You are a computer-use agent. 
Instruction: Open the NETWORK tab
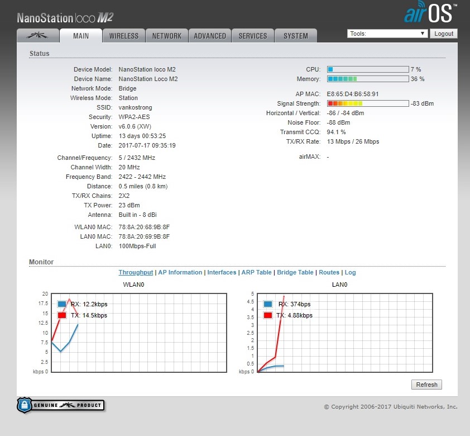click(x=167, y=36)
